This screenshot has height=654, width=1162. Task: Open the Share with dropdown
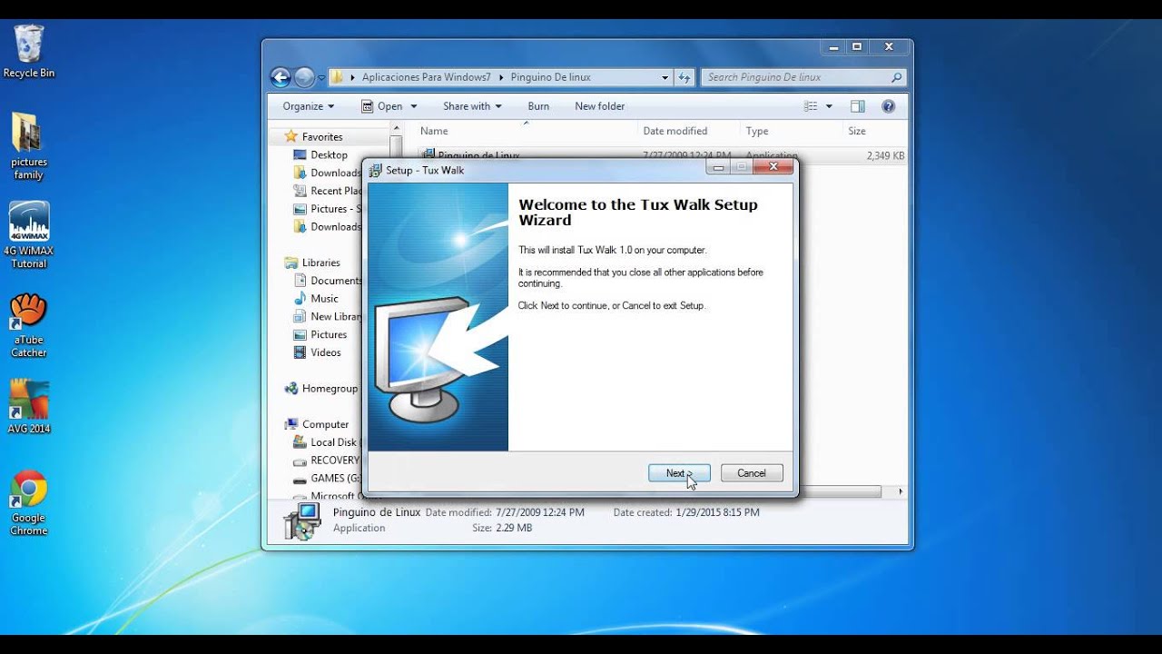point(472,106)
